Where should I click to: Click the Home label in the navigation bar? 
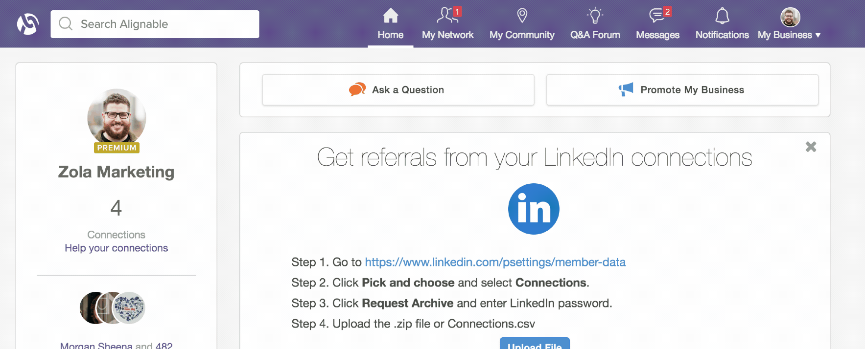390,35
